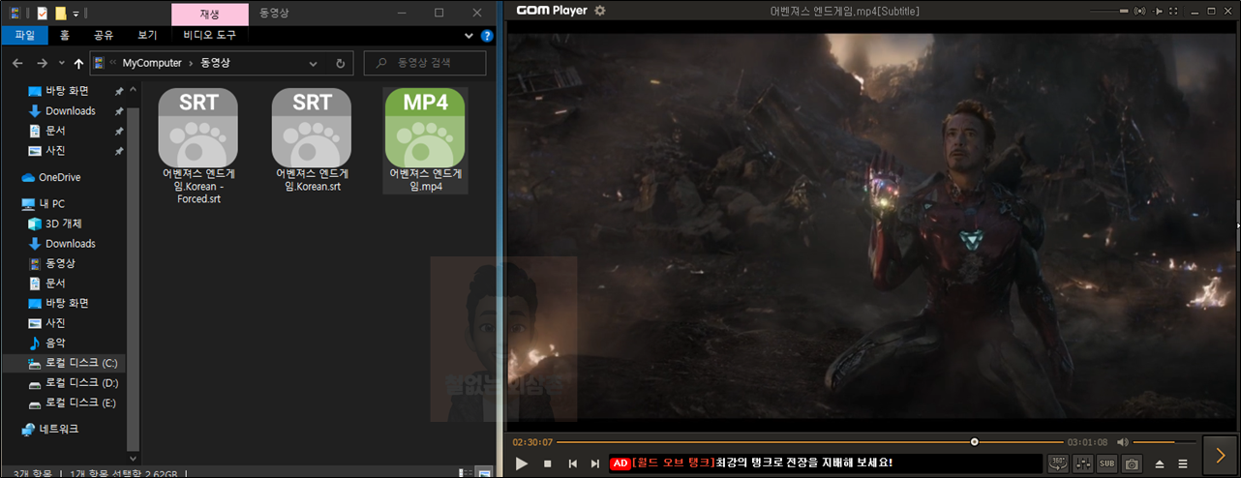Open the 360 degree video mode
Viewport: 1241px width, 478px height.
pyautogui.click(x=1058, y=463)
